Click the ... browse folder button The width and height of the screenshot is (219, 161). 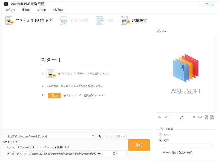point(99,153)
